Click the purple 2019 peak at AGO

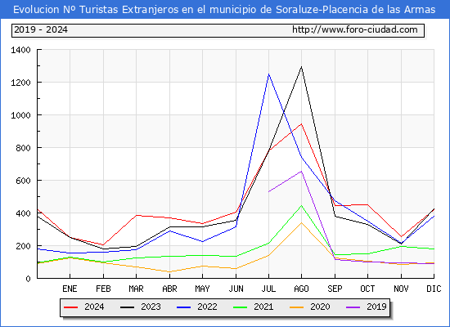(301, 171)
